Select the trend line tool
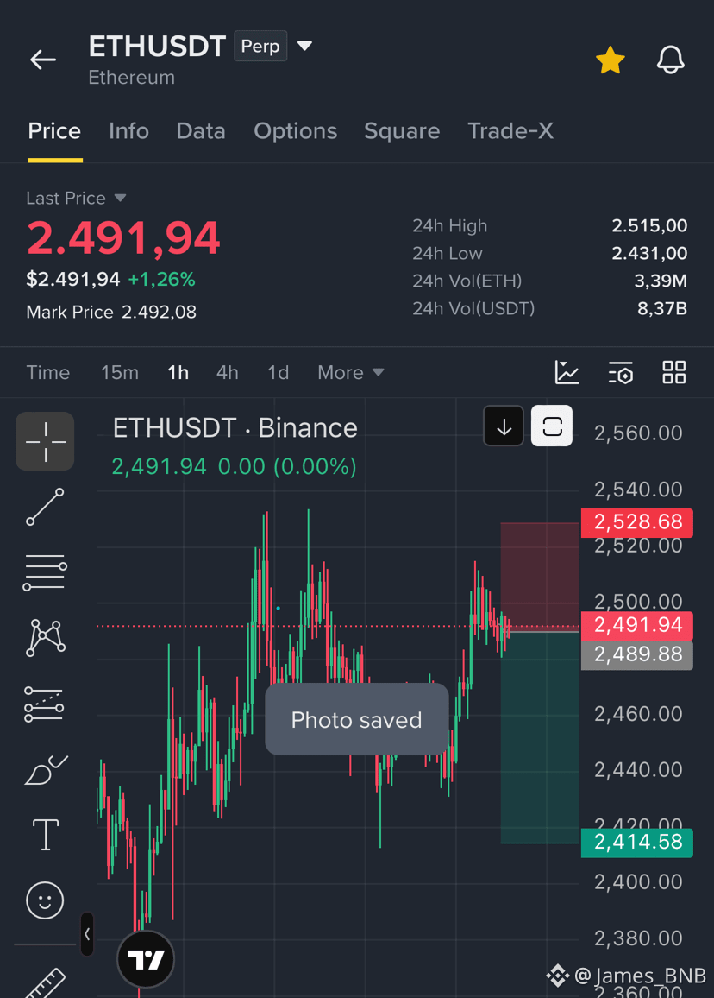This screenshot has height=998, width=714. pyautogui.click(x=45, y=507)
